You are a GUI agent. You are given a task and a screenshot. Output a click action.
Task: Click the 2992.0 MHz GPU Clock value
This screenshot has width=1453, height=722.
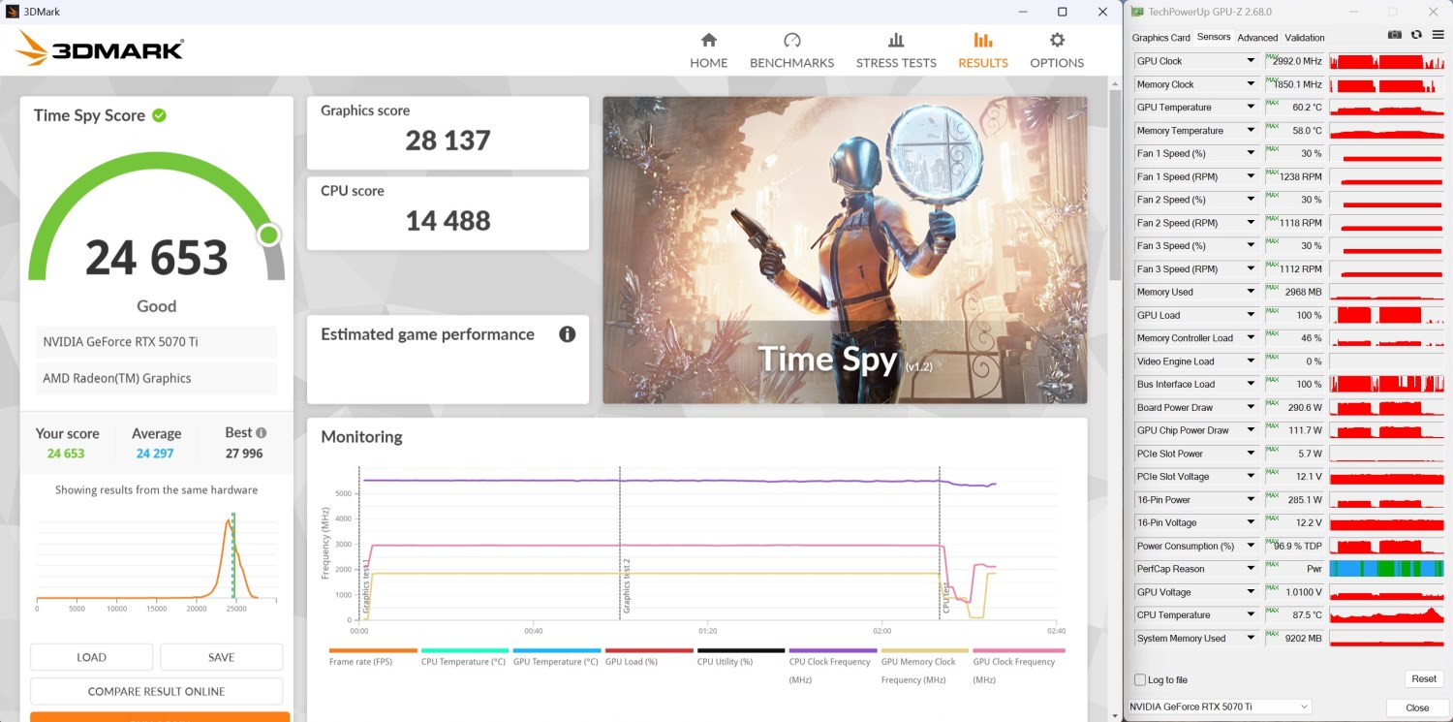[x=1298, y=61]
